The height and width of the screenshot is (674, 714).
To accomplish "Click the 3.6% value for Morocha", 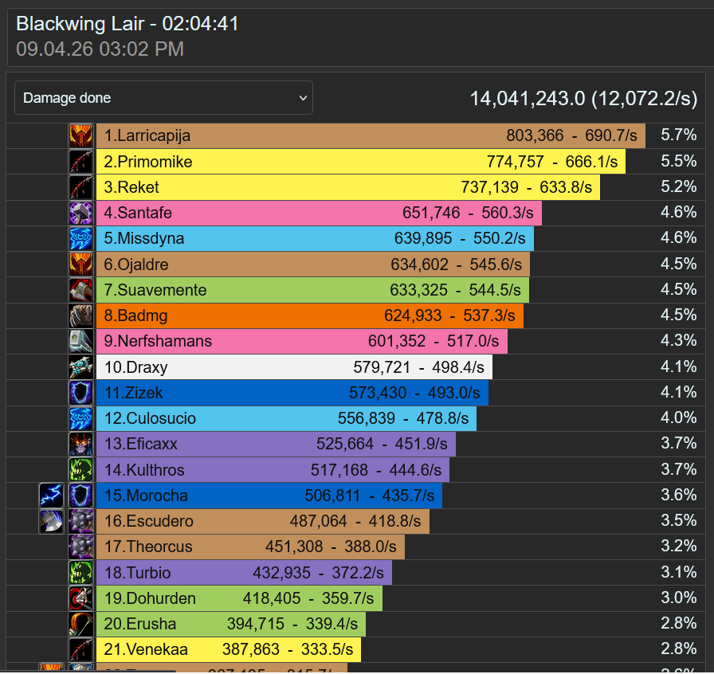I will pyautogui.click(x=678, y=495).
